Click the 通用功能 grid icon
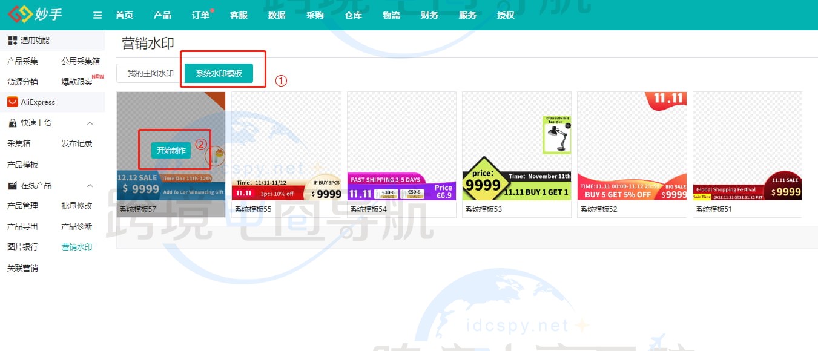This screenshot has height=351, width=818. [x=12, y=41]
